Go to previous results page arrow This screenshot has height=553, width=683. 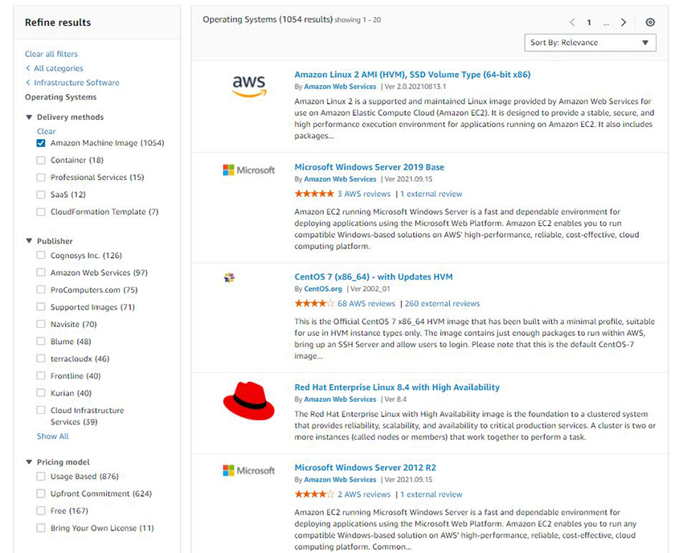pyautogui.click(x=572, y=23)
